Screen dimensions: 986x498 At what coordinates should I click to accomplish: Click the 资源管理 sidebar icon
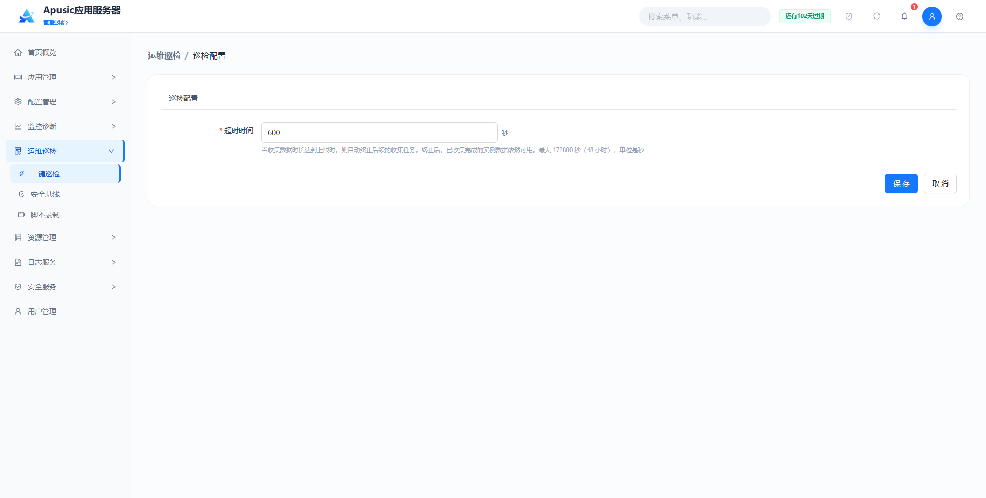pyautogui.click(x=18, y=237)
